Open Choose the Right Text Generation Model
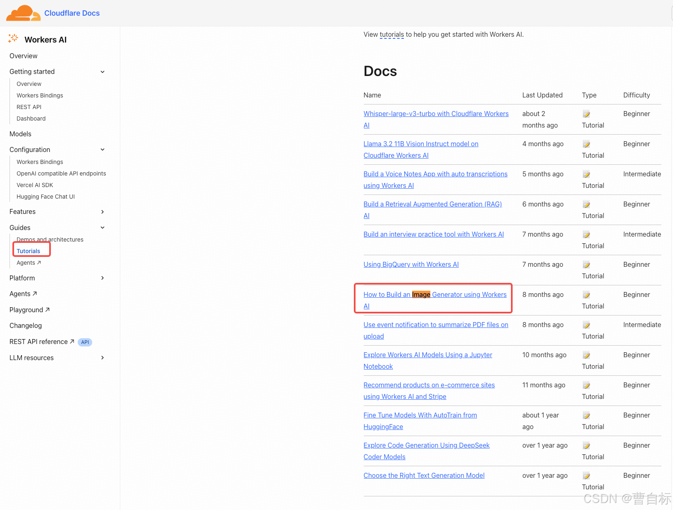 424,475
